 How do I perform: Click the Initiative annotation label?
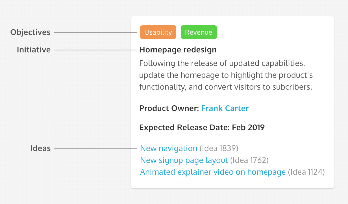[34, 50]
